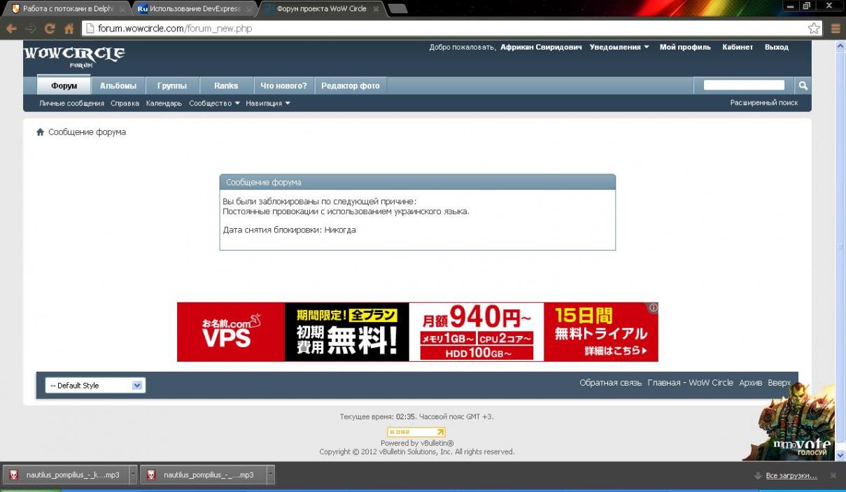
Task: Go back with the browser arrow
Action: (x=11, y=29)
